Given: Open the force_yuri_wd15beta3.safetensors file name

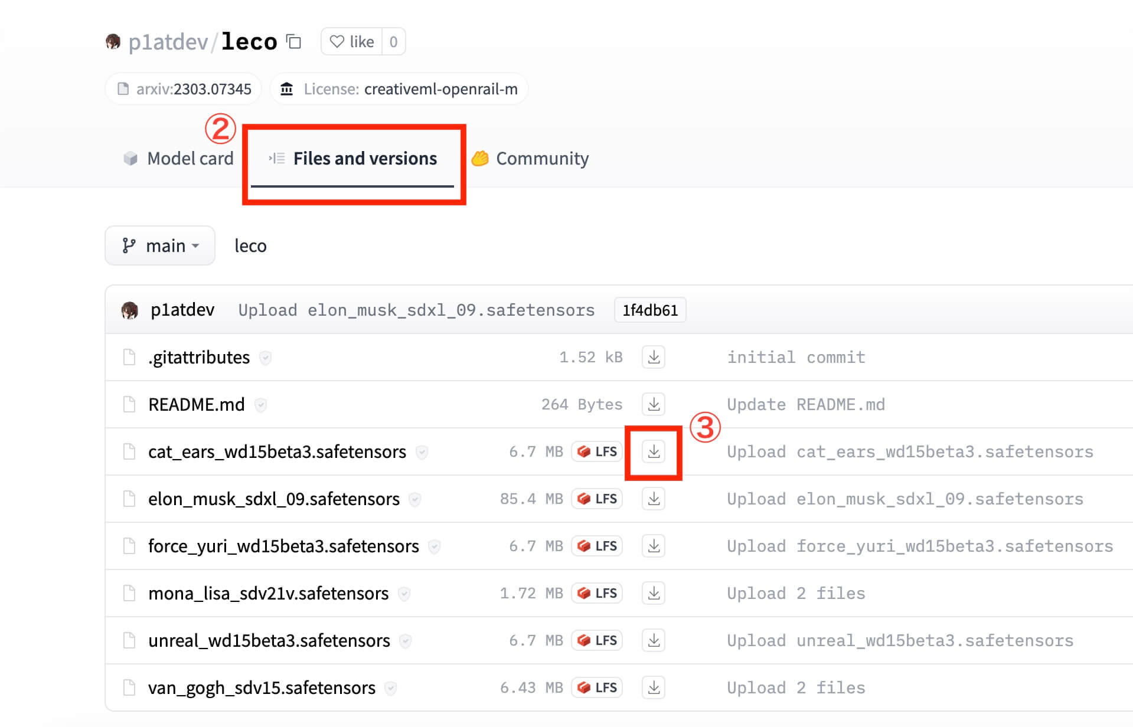Looking at the screenshot, I should point(283,546).
